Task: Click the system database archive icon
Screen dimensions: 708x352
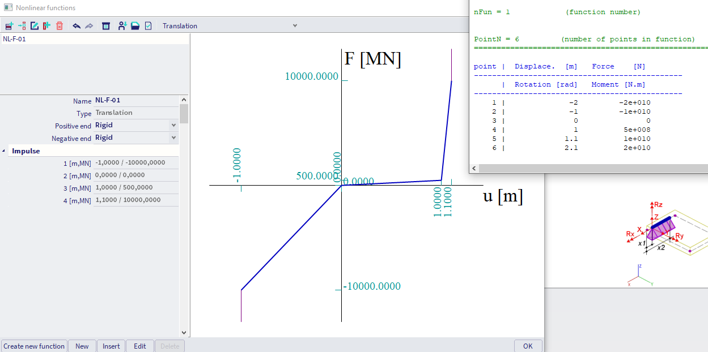Action: point(106,26)
